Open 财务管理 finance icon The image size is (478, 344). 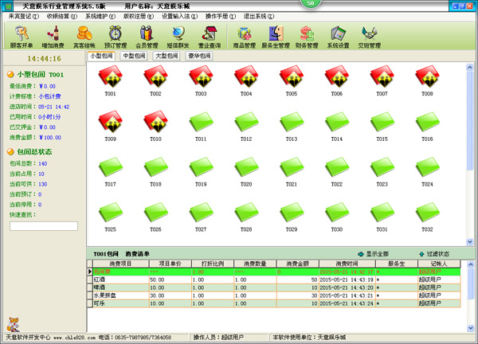(x=308, y=36)
